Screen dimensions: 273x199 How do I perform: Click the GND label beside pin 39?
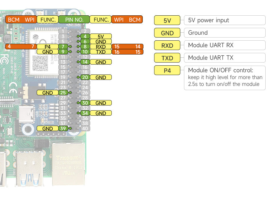(x=48, y=128)
